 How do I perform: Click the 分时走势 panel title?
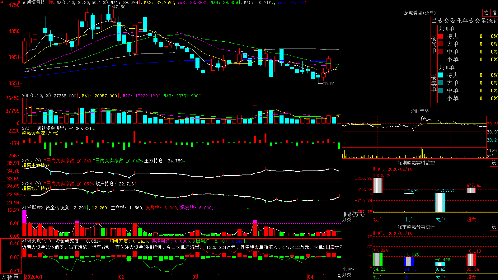tap(420, 111)
